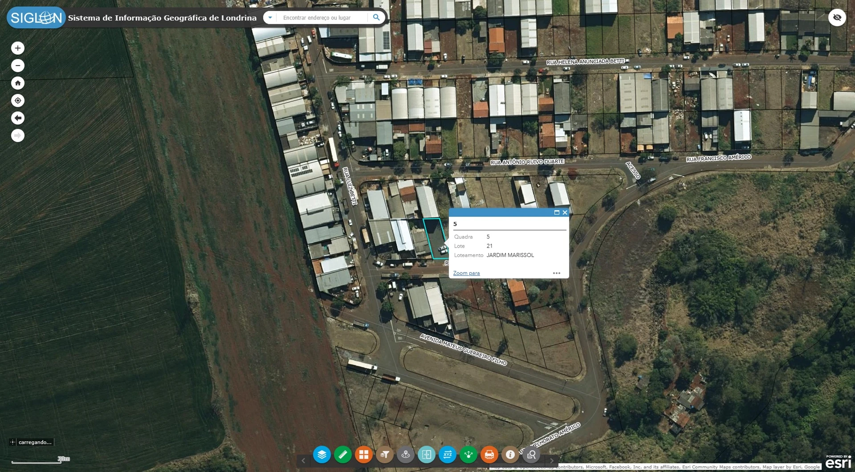855x472 pixels.
Task: Toggle the overview visibility eye icon
Action: [837, 17]
